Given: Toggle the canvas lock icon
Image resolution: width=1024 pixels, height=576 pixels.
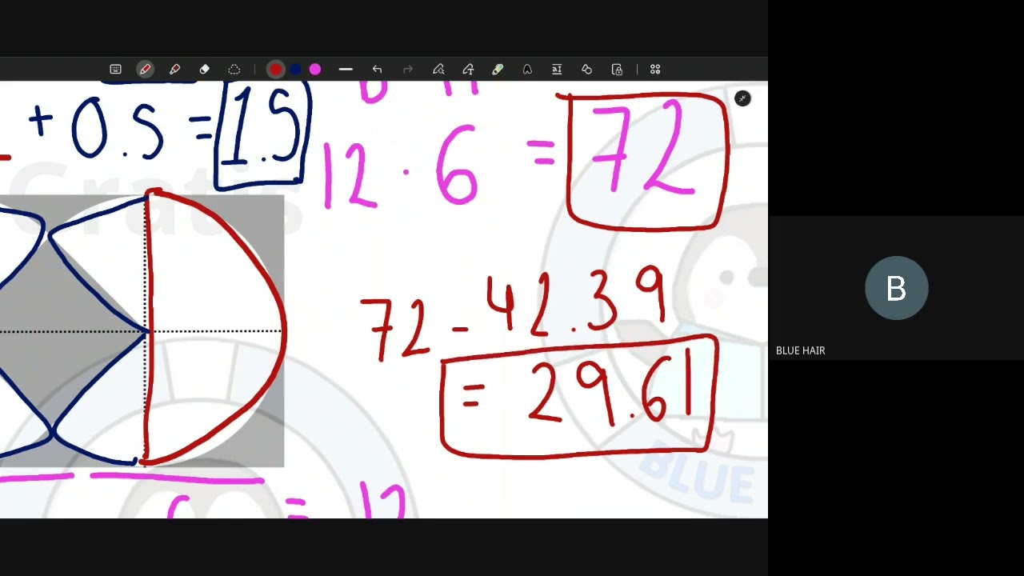Looking at the screenshot, I should pyautogui.click(x=617, y=70).
